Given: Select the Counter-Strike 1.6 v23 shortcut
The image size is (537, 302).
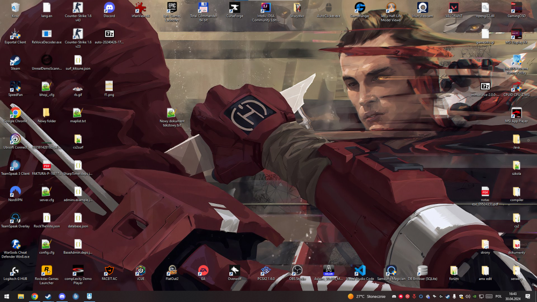Looking at the screenshot, I should point(78,38).
